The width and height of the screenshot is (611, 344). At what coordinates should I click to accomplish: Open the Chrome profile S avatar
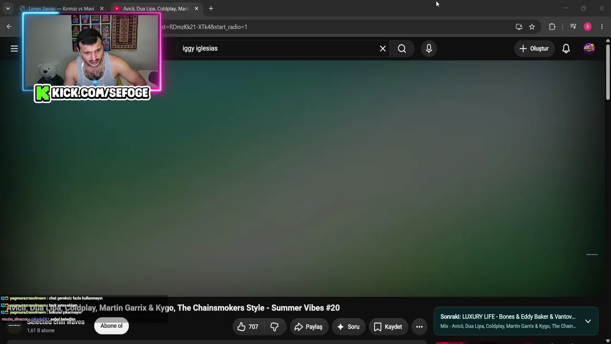coord(588,27)
